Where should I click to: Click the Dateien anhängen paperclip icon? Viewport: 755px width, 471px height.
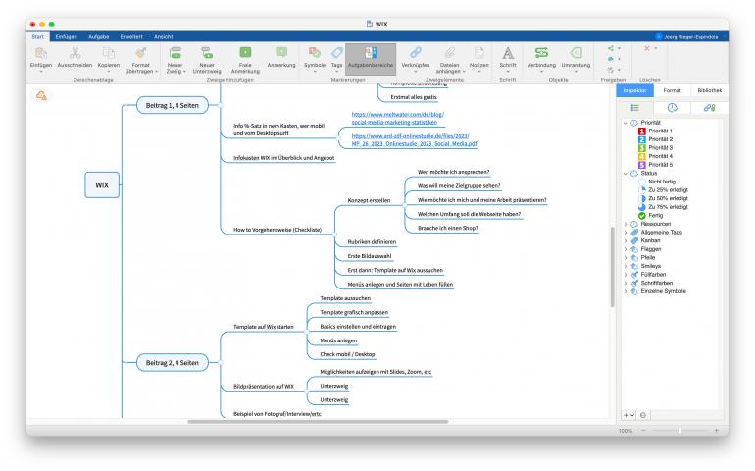tap(450, 52)
